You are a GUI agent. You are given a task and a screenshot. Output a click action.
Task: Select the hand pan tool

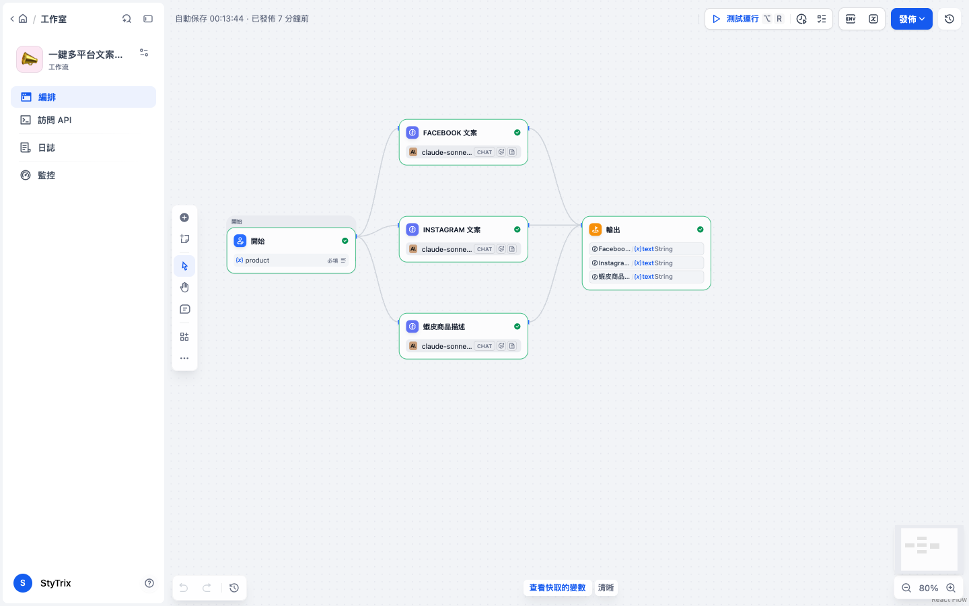point(184,288)
